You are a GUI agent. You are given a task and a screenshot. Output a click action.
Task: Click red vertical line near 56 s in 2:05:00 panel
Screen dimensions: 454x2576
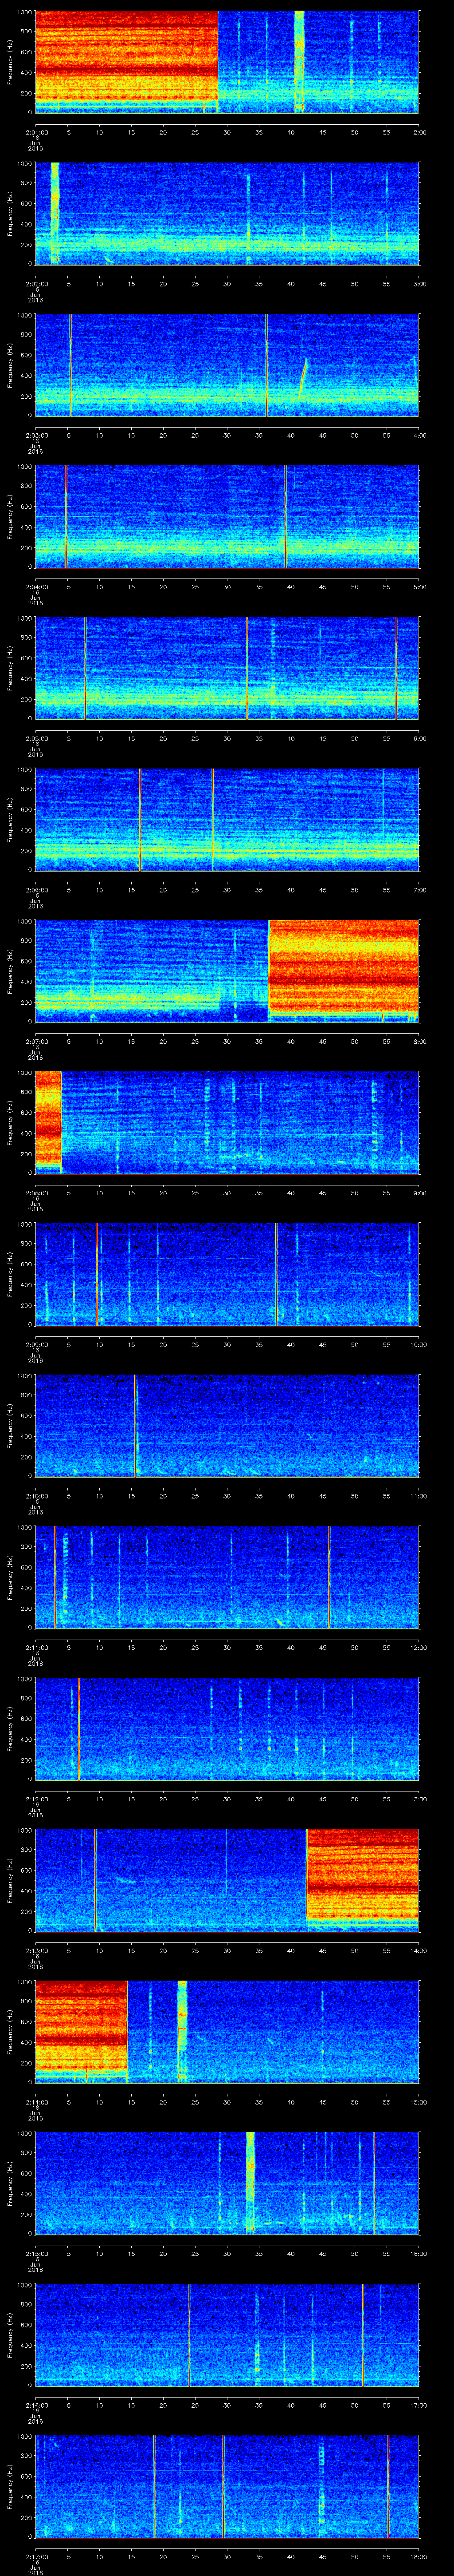click(x=396, y=668)
